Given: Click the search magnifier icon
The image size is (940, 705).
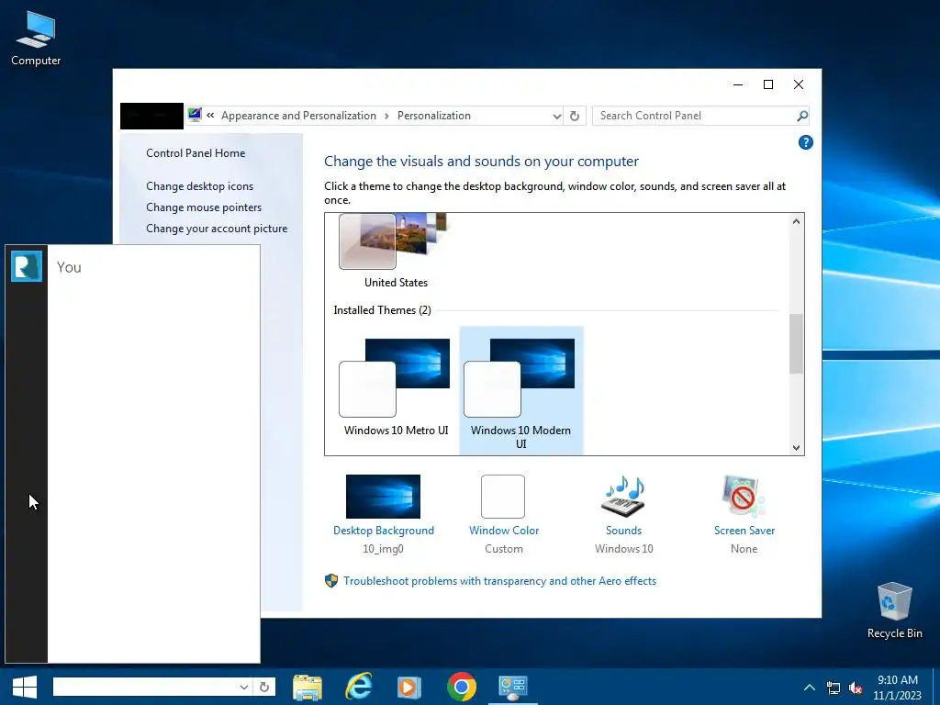Looking at the screenshot, I should (x=802, y=116).
